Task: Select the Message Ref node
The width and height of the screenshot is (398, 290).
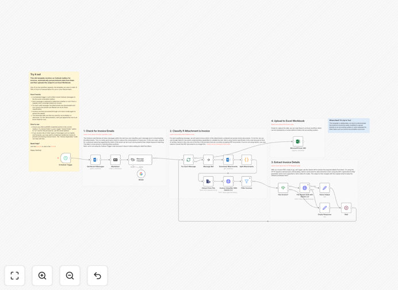Action: (208, 160)
